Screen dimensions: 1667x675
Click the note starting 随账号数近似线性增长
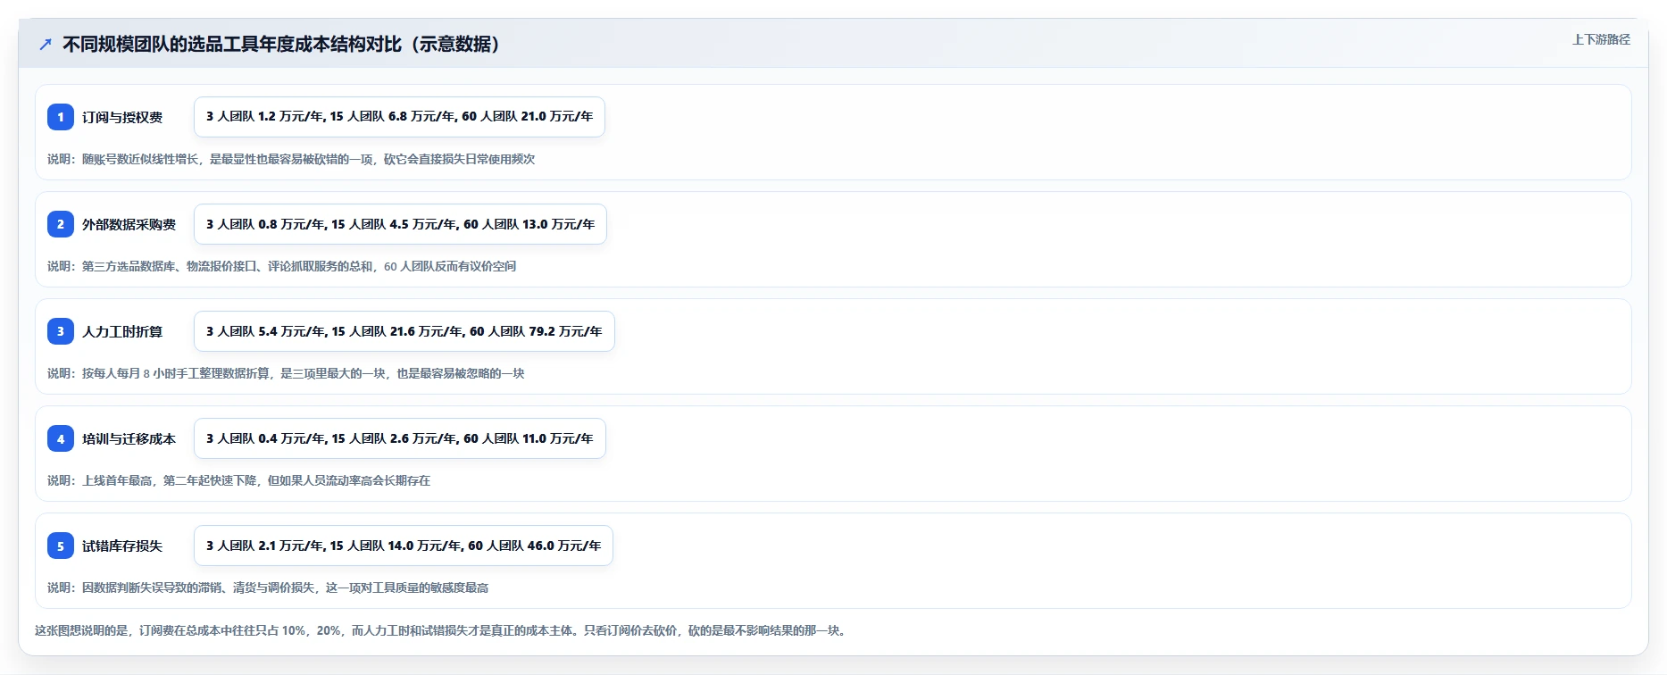(291, 159)
